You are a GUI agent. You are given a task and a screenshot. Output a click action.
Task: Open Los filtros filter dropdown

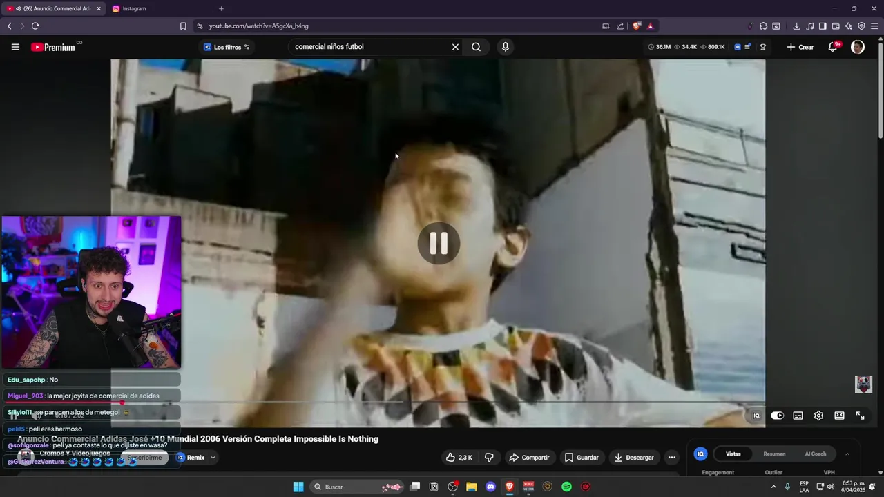pyautogui.click(x=227, y=47)
